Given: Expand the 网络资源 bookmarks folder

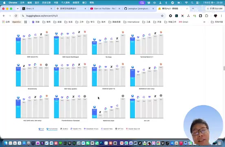Looking at the screenshot, I should pos(115,22).
